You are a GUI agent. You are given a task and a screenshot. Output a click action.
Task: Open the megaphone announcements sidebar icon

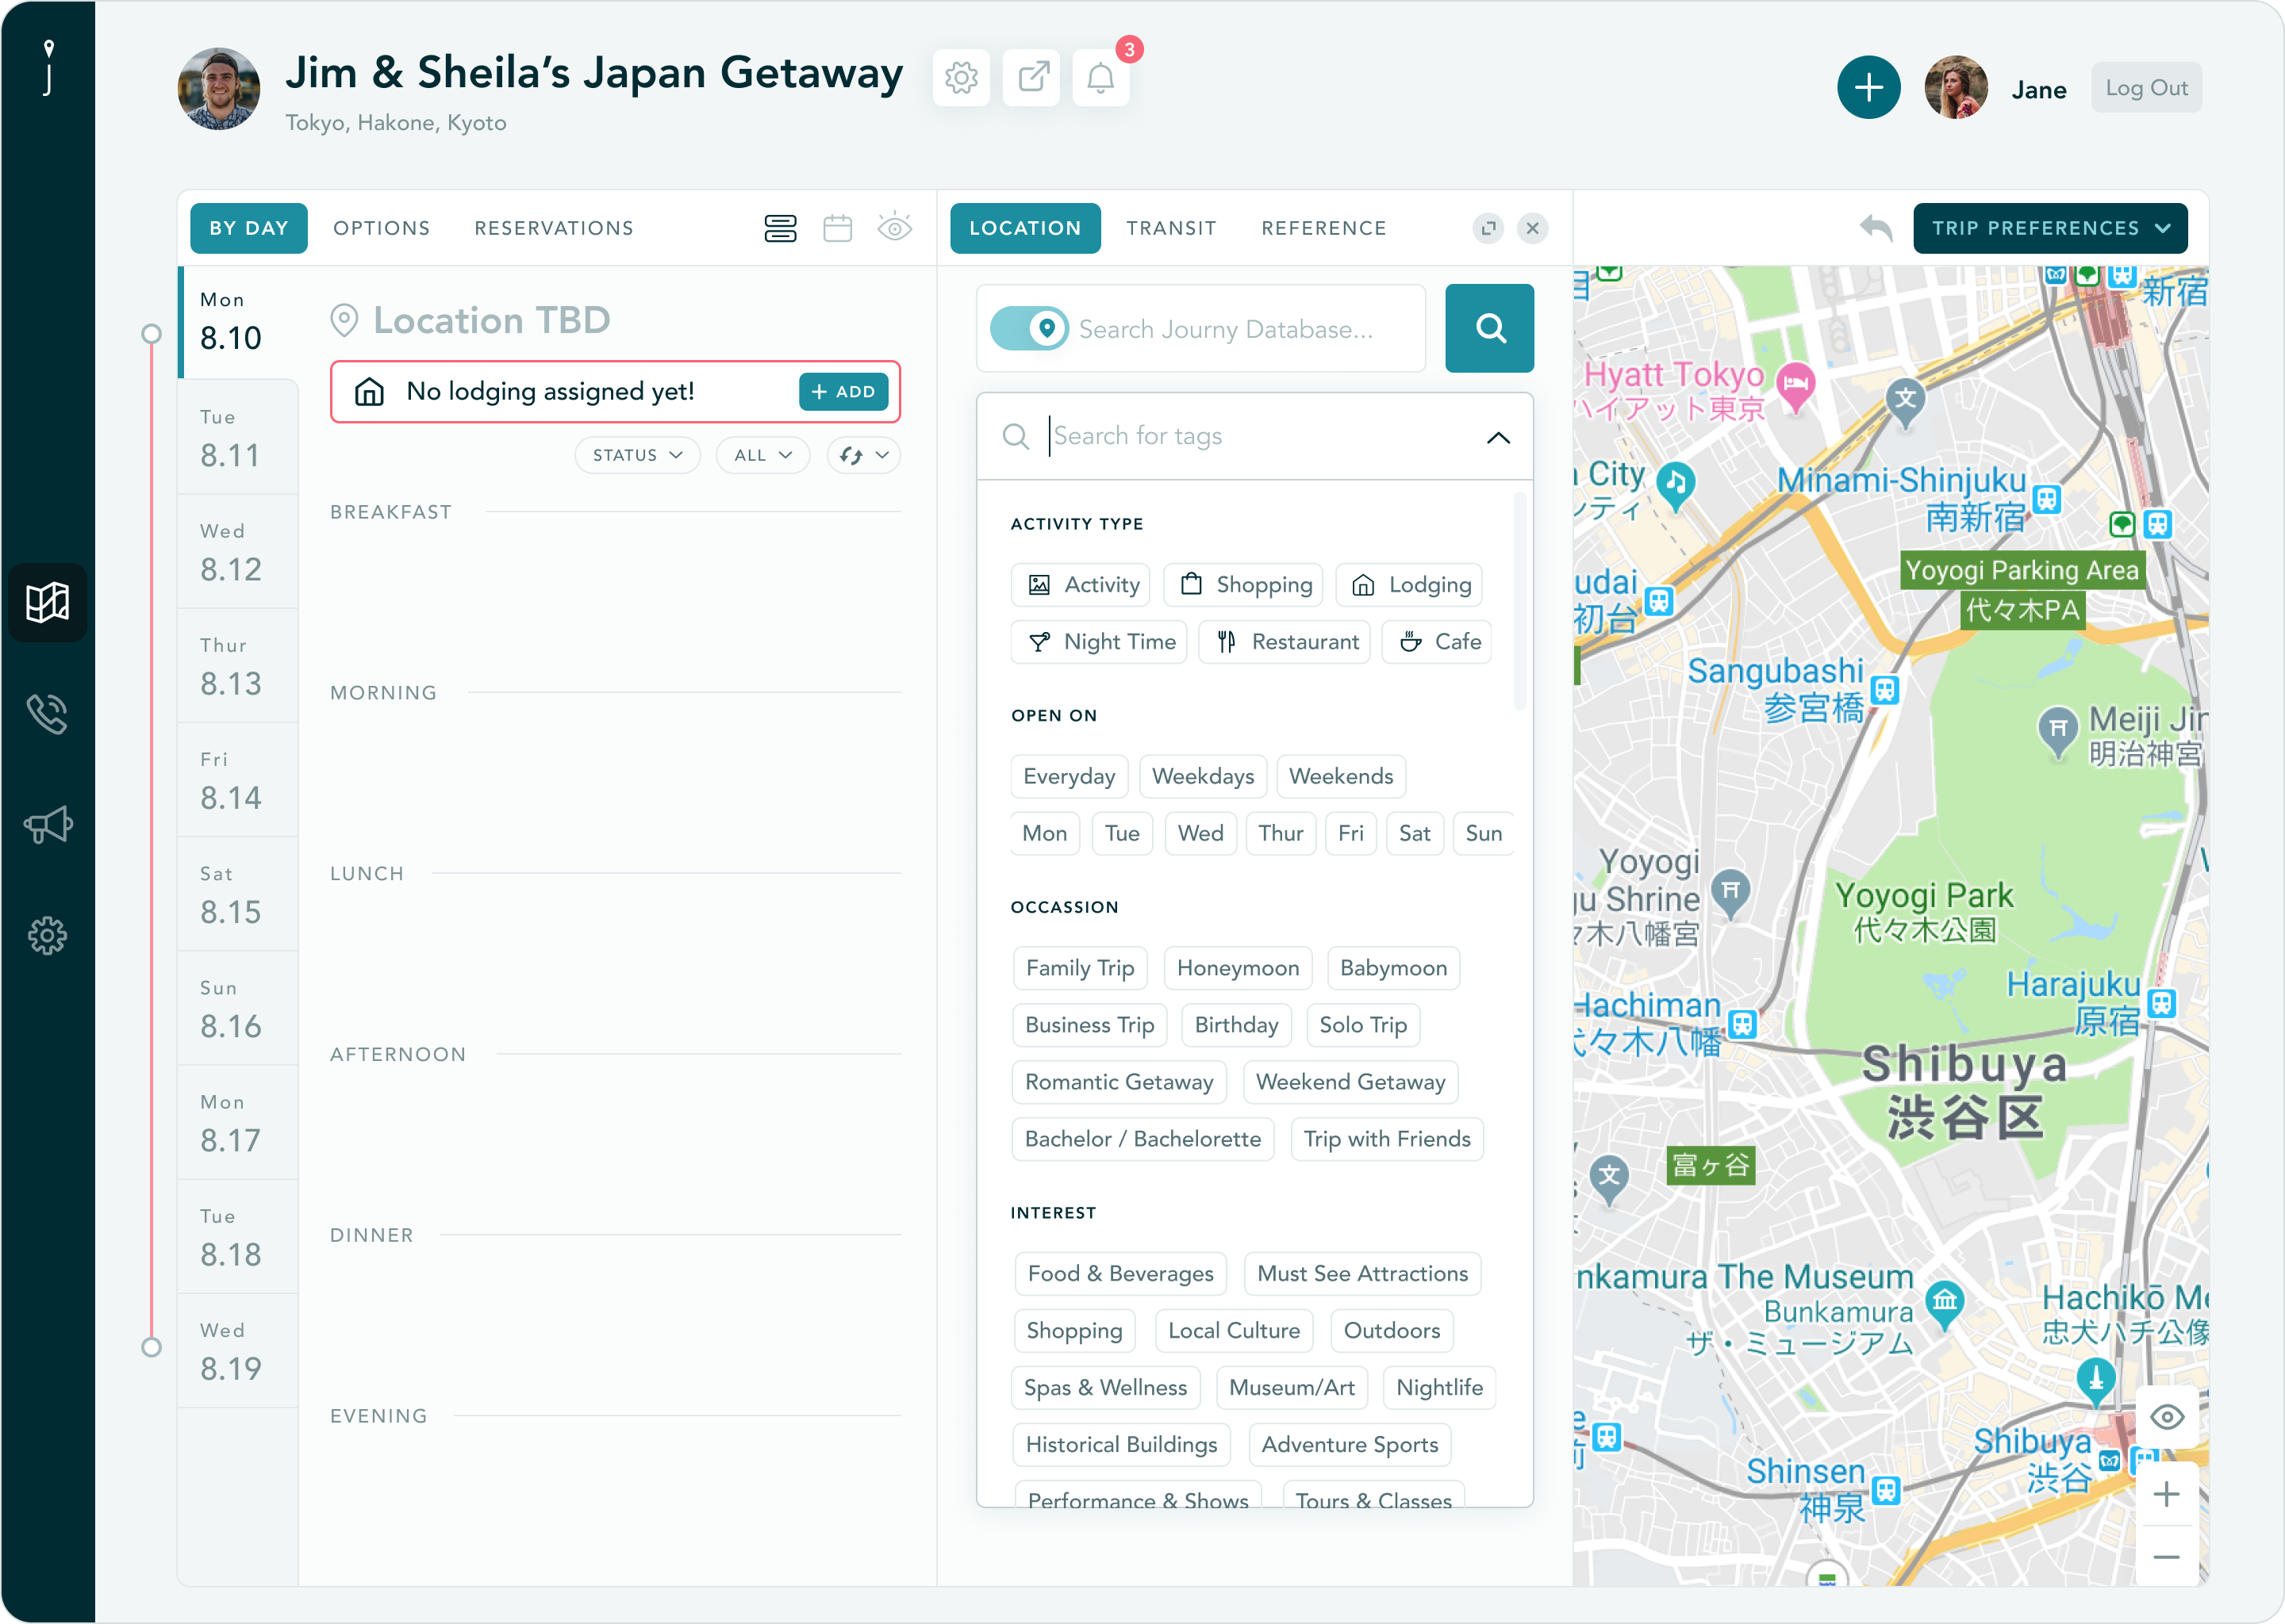48,825
